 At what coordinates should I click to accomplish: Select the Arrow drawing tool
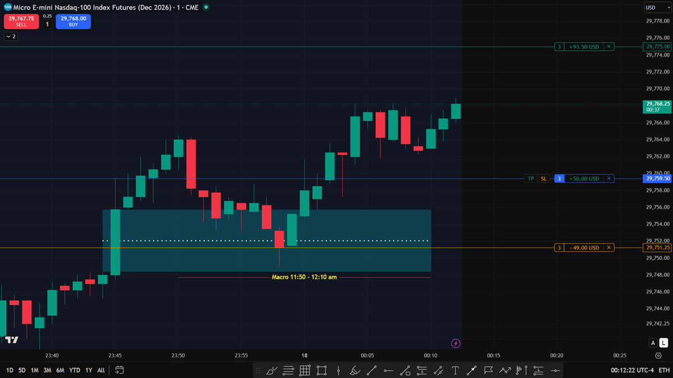472,370
